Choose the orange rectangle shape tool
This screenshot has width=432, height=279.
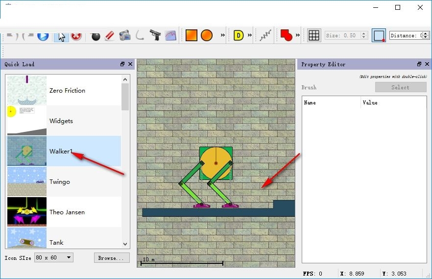click(192, 35)
